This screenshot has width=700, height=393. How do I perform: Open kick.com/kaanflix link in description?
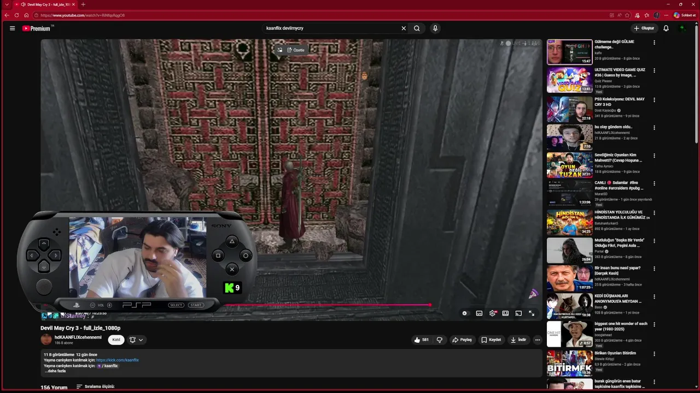(x=118, y=360)
